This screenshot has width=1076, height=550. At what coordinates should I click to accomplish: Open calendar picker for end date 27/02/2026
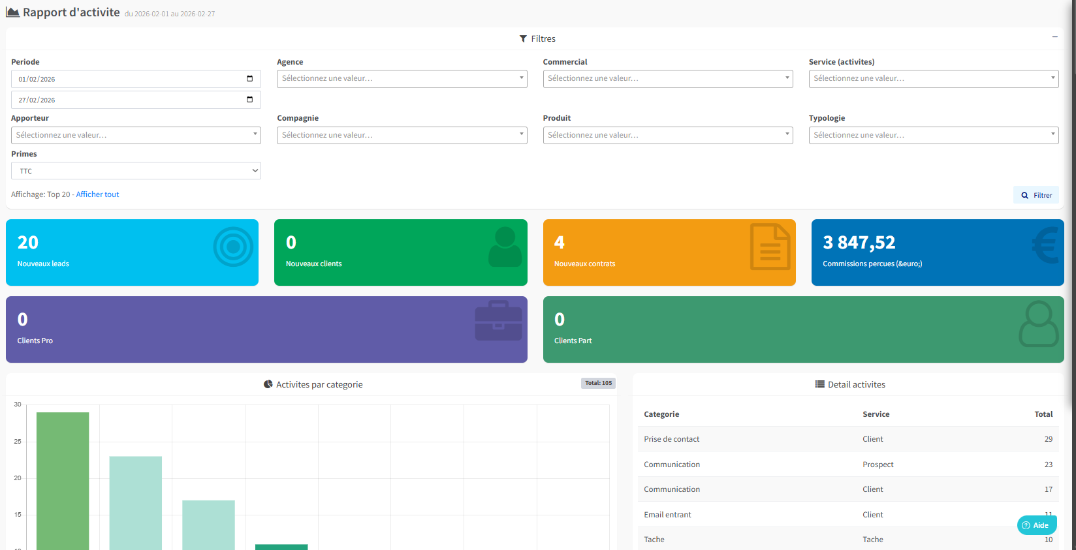(249, 100)
